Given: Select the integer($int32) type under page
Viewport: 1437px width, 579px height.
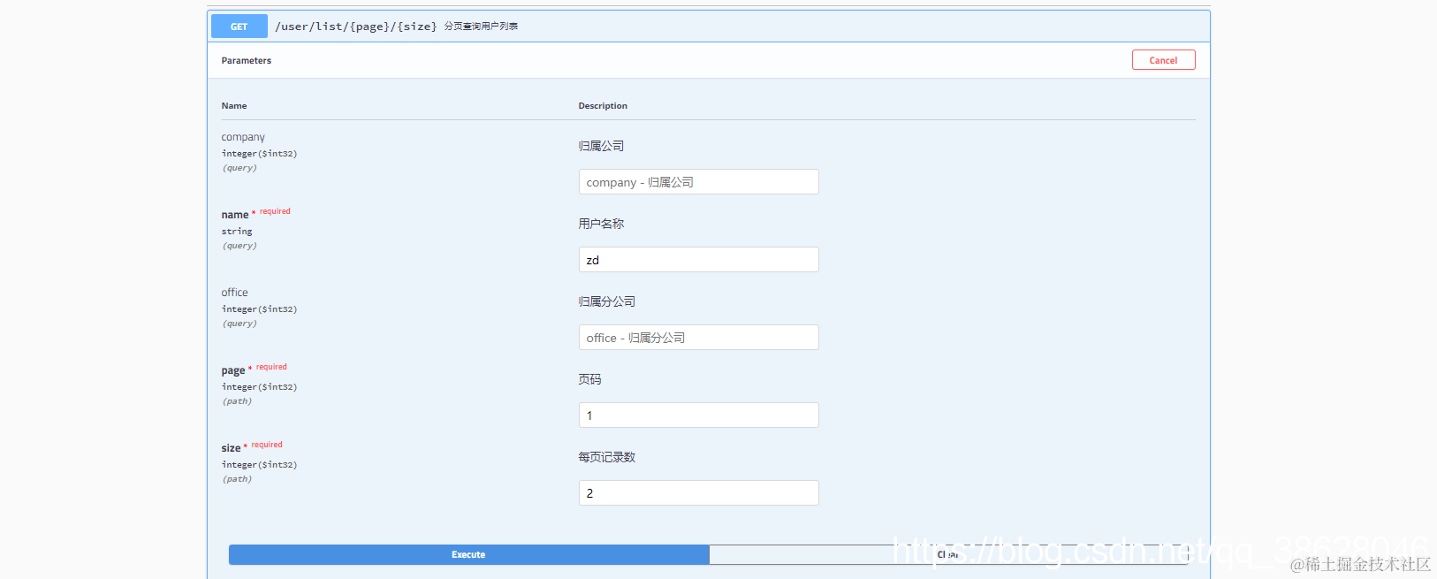Looking at the screenshot, I should [x=259, y=387].
